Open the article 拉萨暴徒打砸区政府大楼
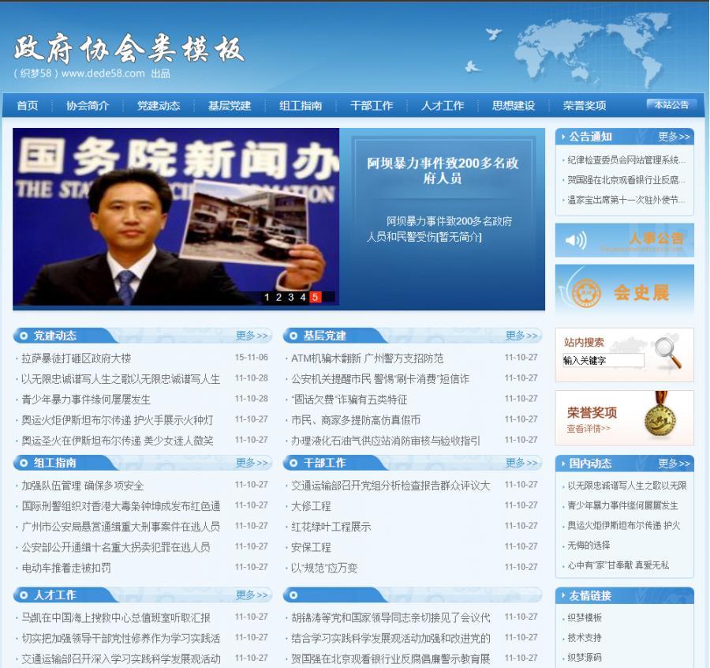Image resolution: width=710 pixels, height=668 pixels. pos(76,358)
